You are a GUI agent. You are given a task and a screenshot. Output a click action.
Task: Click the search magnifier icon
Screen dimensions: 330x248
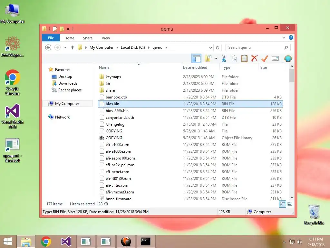(x=286, y=47)
